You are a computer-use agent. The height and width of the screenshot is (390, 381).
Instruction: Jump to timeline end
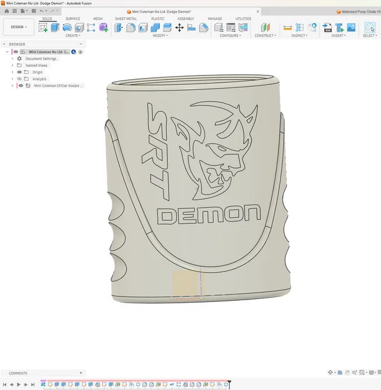pos(32,384)
